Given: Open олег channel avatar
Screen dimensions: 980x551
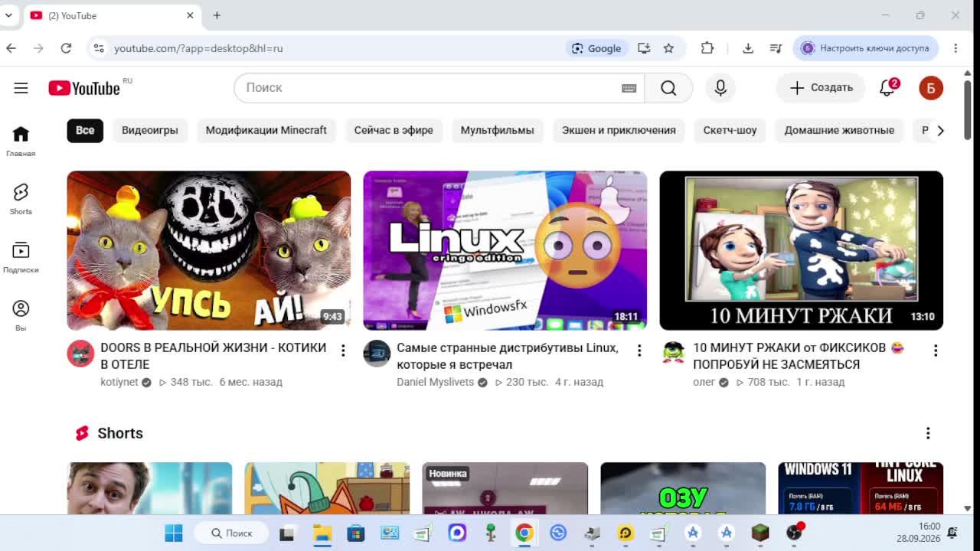Looking at the screenshot, I should pos(673,354).
